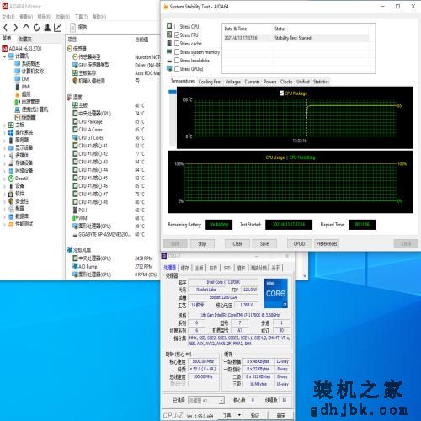Screen dimensions: 421x421
Task: Go up one level with the up arrow
Action: point(26,27)
